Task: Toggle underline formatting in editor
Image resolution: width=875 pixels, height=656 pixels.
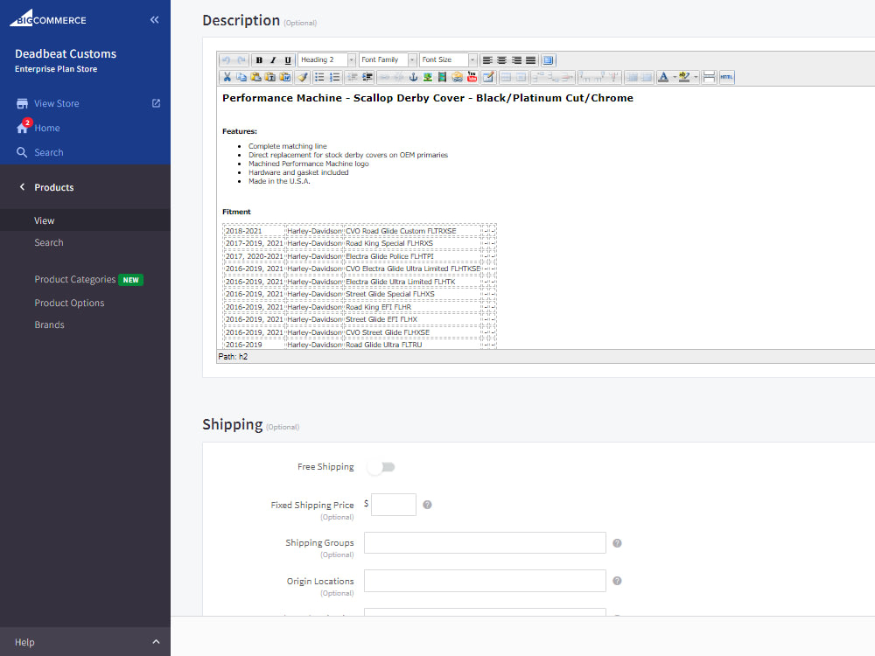Action: pyautogui.click(x=287, y=59)
